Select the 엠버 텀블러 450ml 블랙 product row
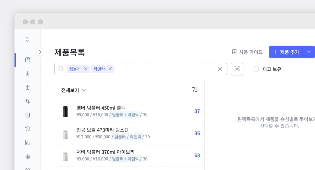Viewport: 315px width, 170px height. (x=129, y=111)
